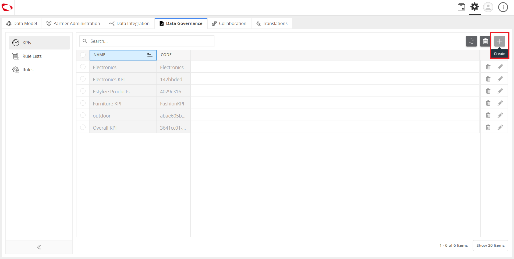The width and height of the screenshot is (514, 259).
Task: Delete the outdoor KPI row
Action: [x=488, y=115]
